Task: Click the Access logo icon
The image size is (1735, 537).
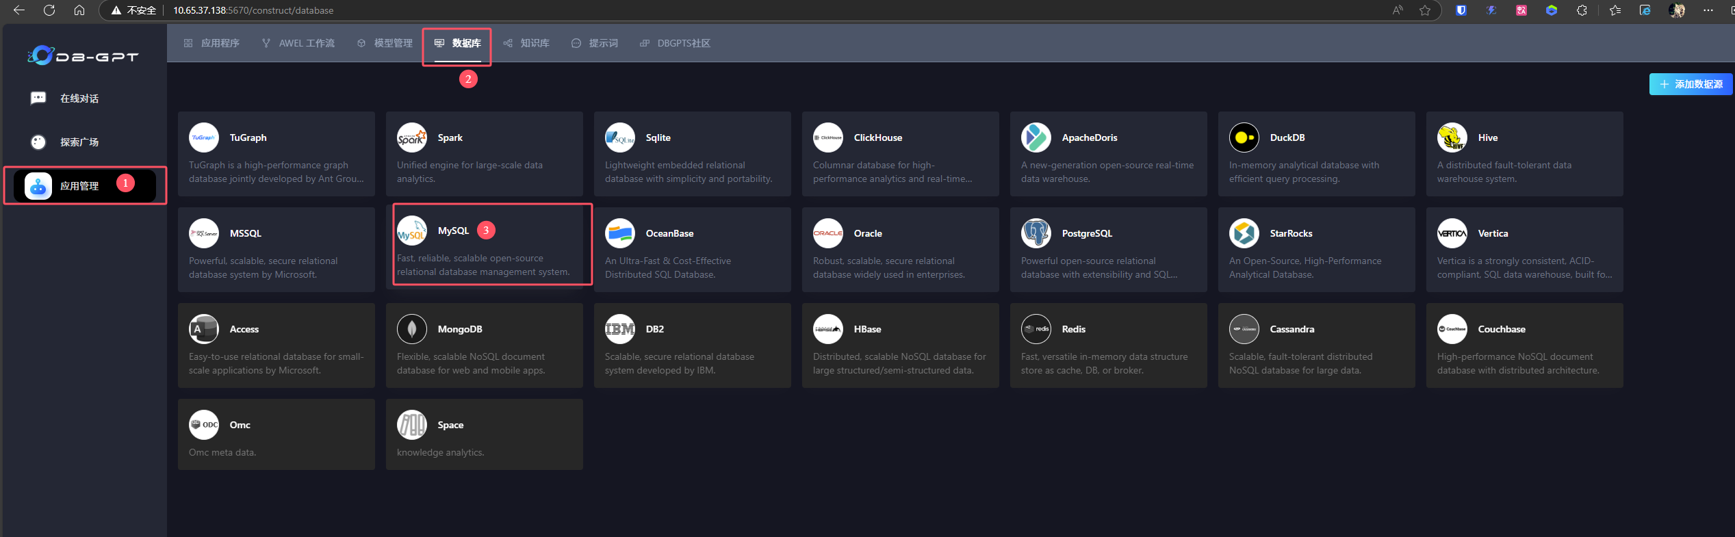Action: [204, 329]
